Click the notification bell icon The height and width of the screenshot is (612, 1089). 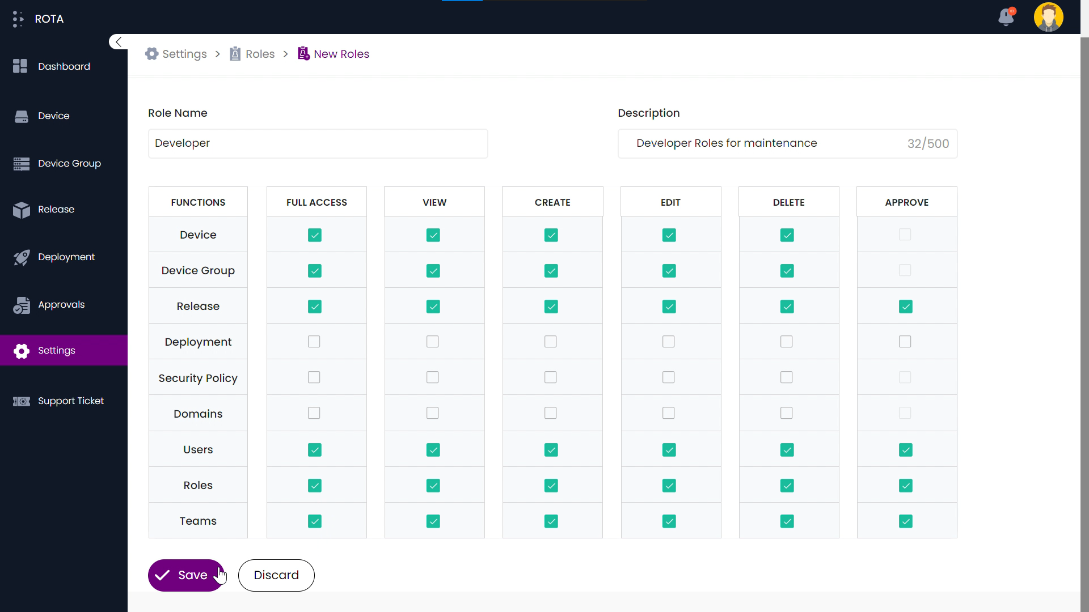(1006, 16)
